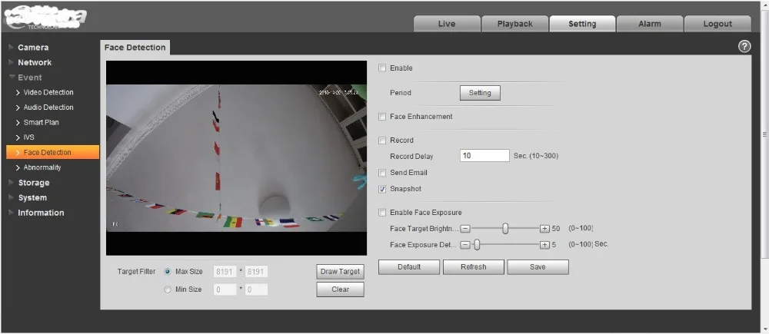This screenshot has height=334, width=769.
Task: Restore settings with Default button
Action: click(x=409, y=267)
